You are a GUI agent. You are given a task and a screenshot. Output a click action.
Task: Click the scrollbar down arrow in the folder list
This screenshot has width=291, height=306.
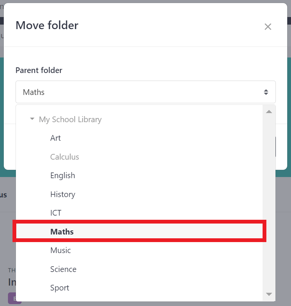tap(269, 294)
